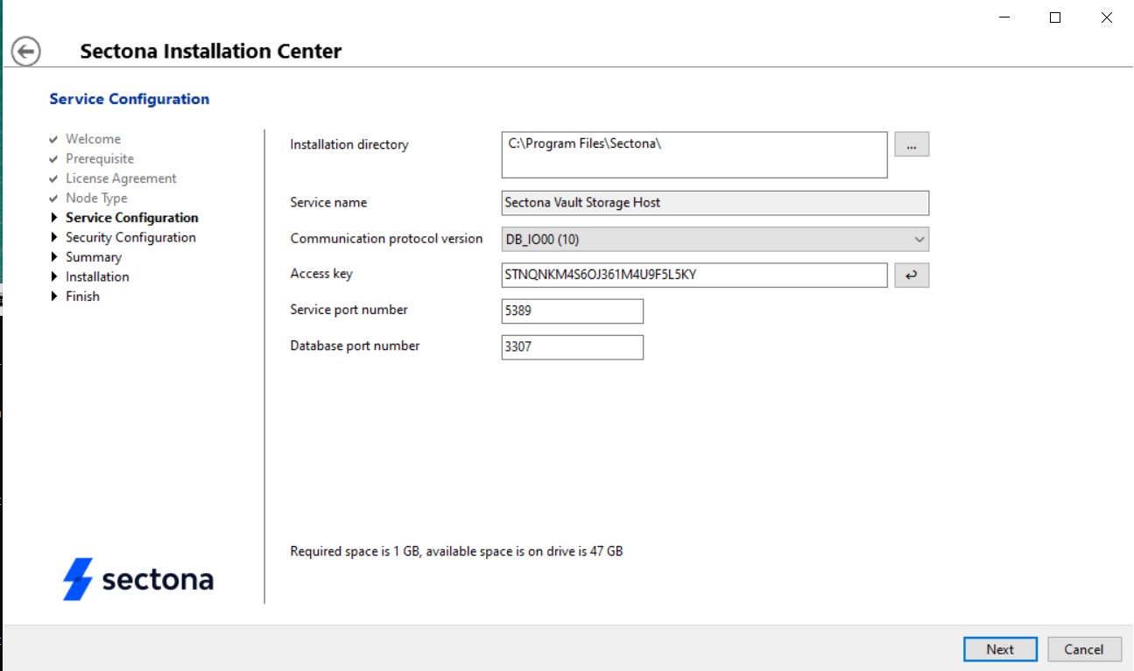Click the Cancel button
The width and height of the screenshot is (1134, 671).
[x=1083, y=649]
